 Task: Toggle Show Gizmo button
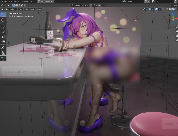pos(150,9)
